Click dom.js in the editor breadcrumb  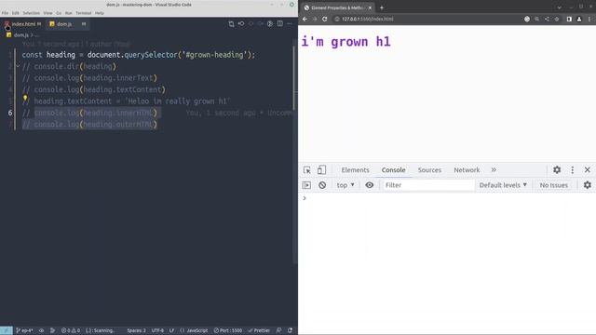[x=20, y=35]
